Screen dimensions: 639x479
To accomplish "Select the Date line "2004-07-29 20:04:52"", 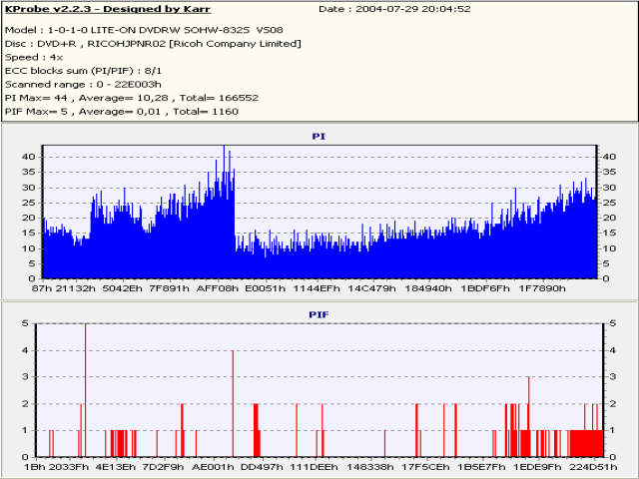I will tap(413, 9).
